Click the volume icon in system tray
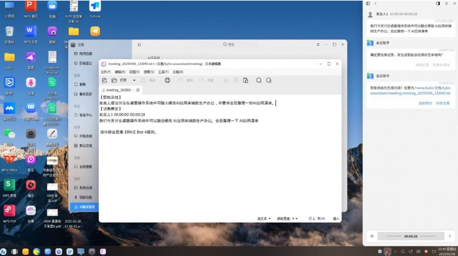This screenshot has height=256, width=458. [x=418, y=251]
